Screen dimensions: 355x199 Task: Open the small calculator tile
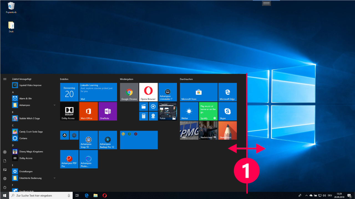143,116
